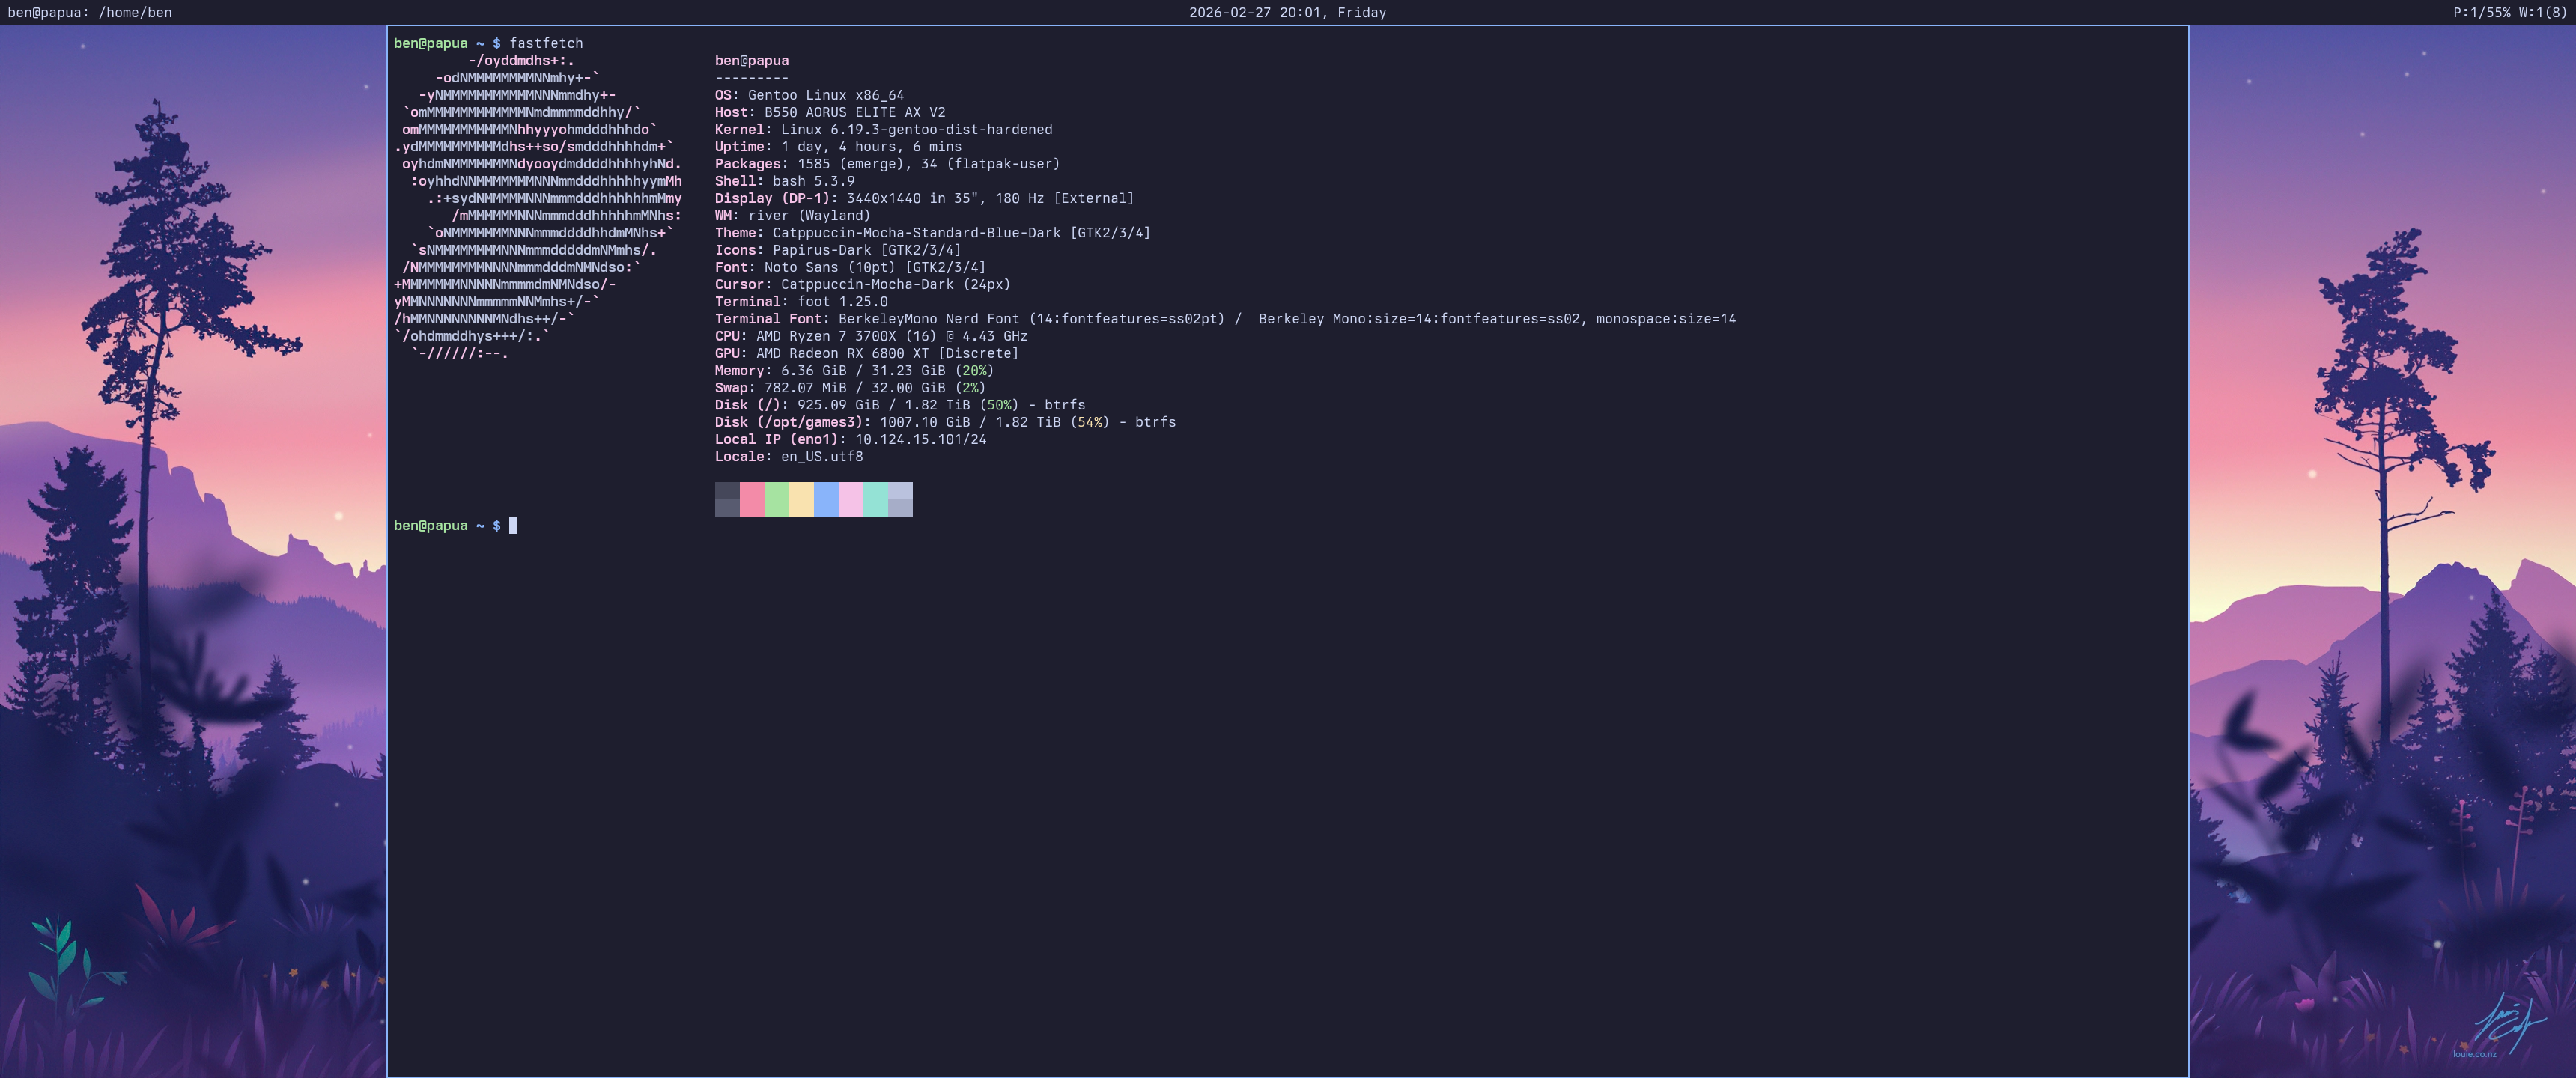Click the Local IP (eno1) address line

point(850,440)
